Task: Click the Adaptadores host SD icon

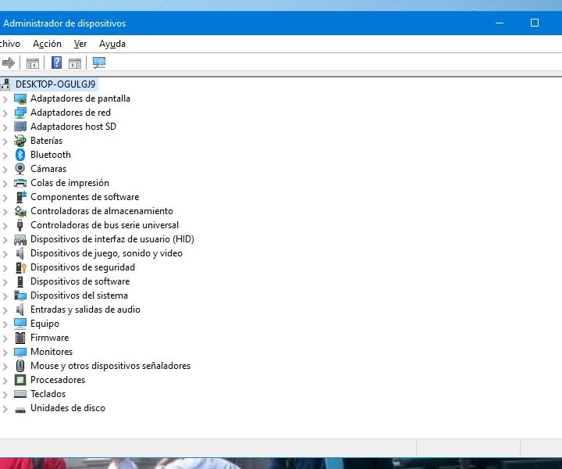Action: (20, 127)
